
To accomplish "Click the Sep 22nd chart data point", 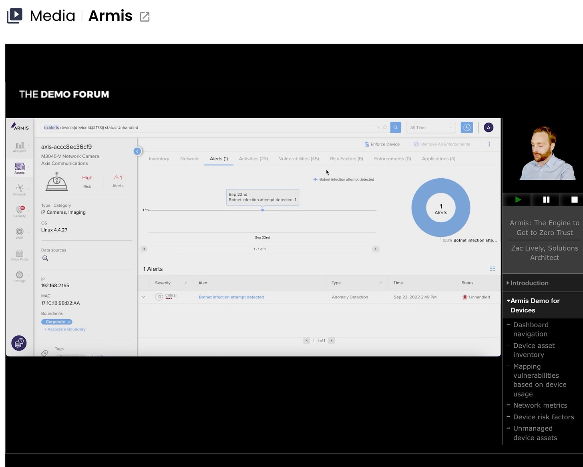I will pyautogui.click(x=263, y=210).
